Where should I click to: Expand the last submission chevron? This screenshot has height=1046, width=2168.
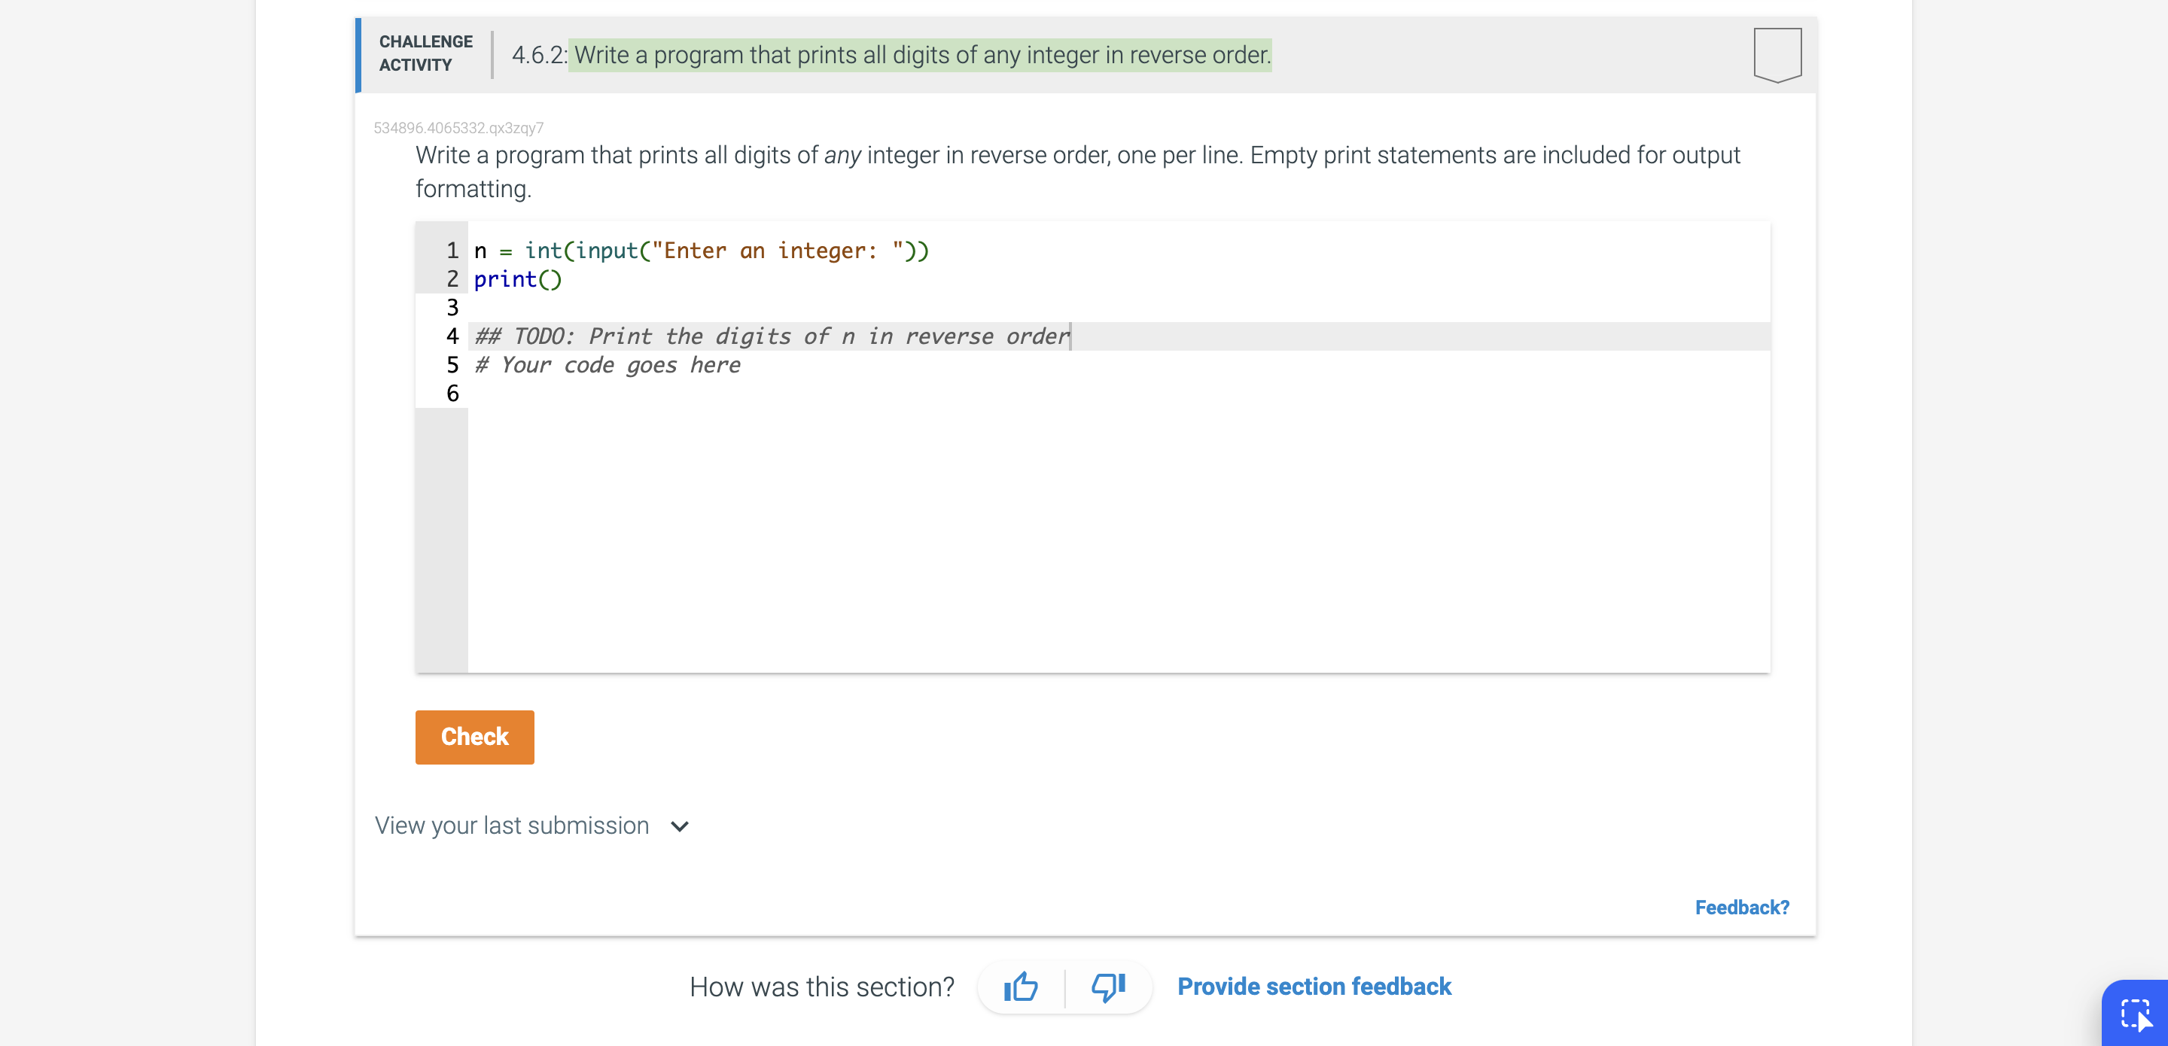tap(680, 826)
